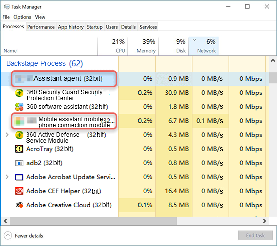The height and width of the screenshot is (246, 277).
Task: Click the horizontal scrollbar thumb
Action: [x=93, y=221]
